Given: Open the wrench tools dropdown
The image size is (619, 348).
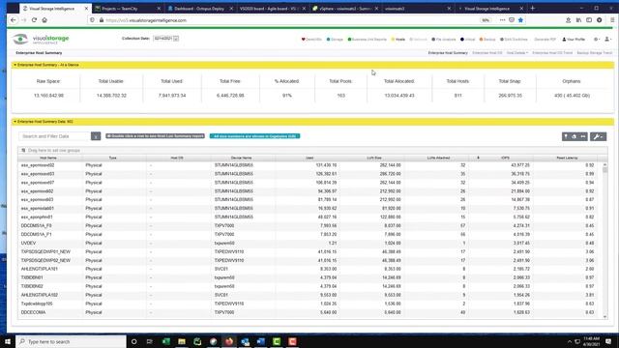Looking at the screenshot, I should [x=598, y=136].
